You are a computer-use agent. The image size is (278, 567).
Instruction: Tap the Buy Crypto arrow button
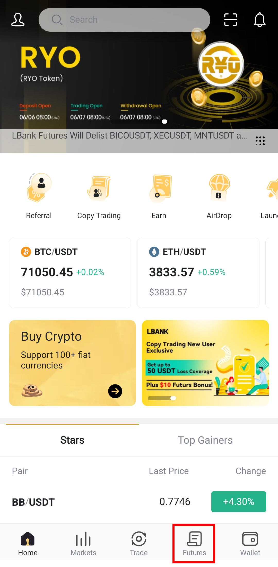115,391
